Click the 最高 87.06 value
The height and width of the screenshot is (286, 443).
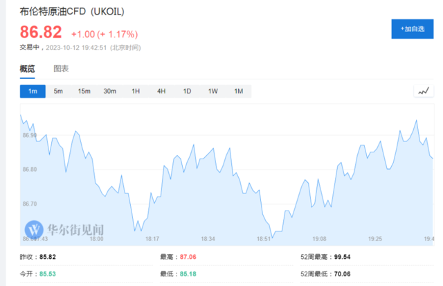tap(188, 257)
